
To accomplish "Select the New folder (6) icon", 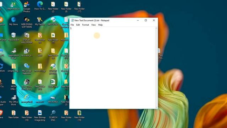I will [x=40, y=38].
